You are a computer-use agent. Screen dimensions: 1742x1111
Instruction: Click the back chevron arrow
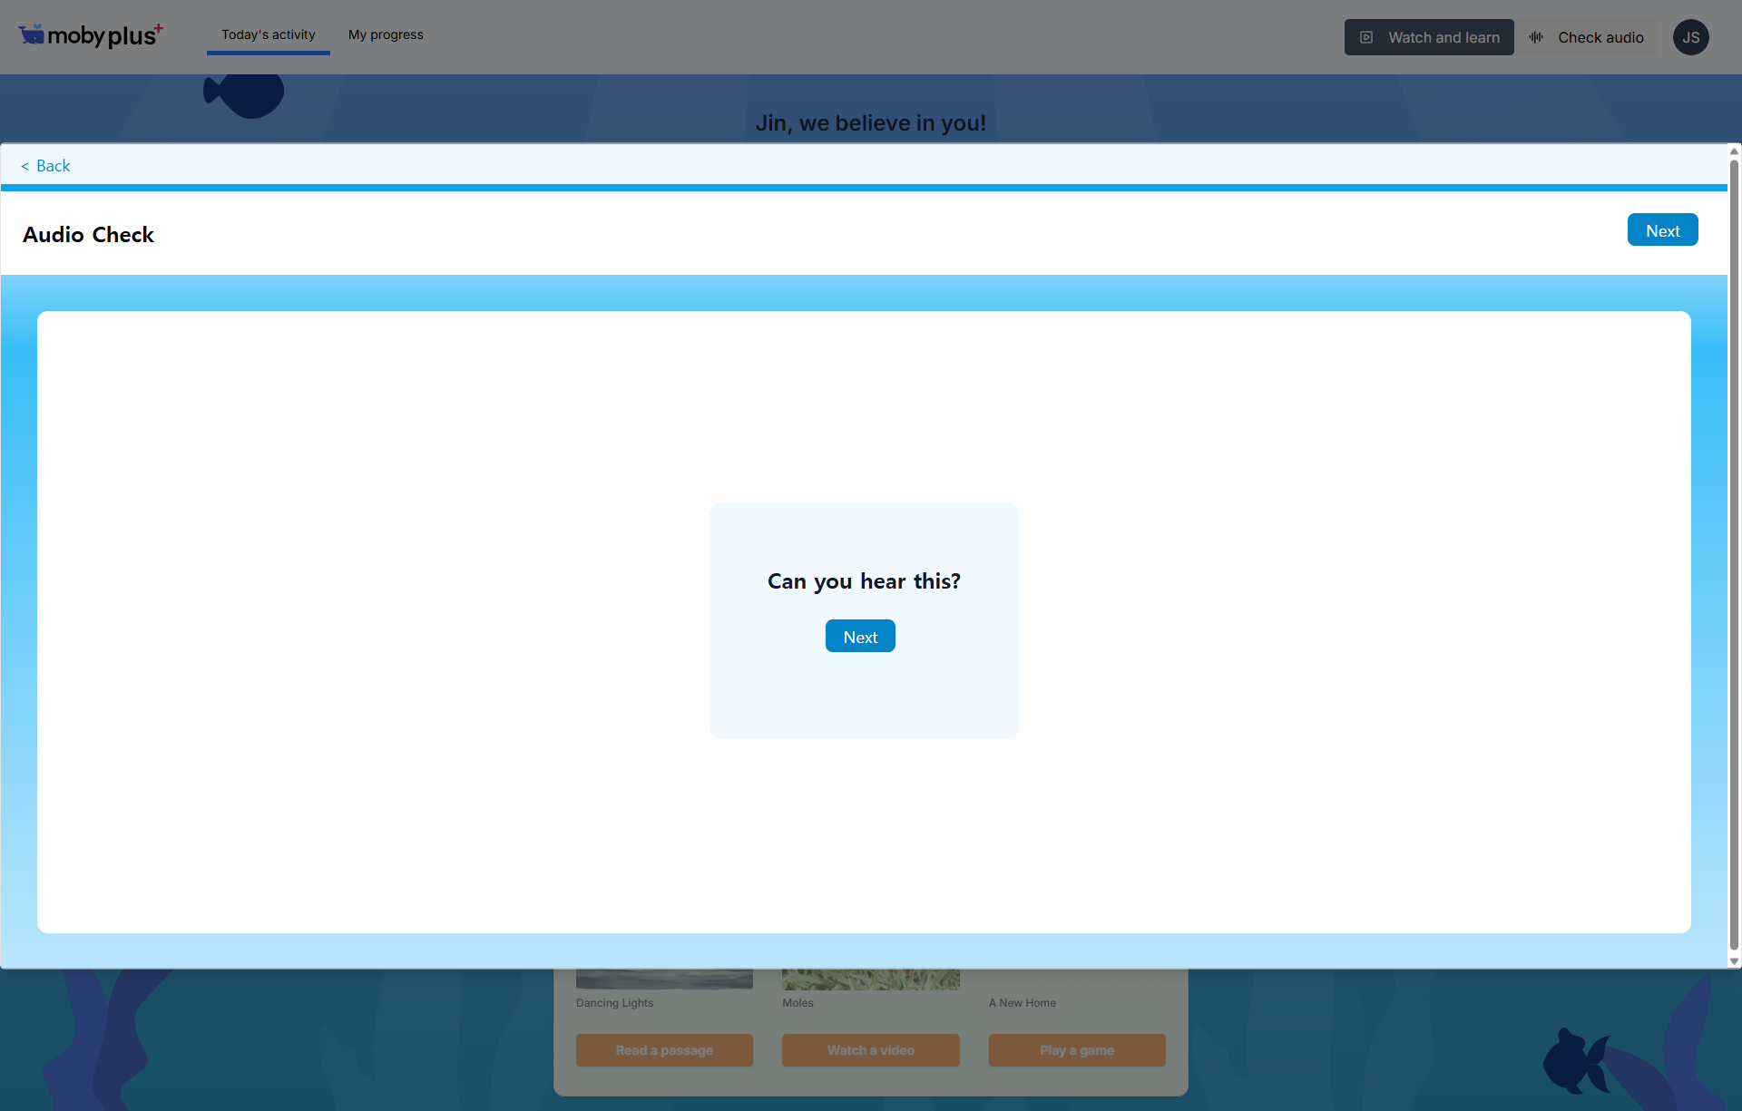[x=25, y=166]
